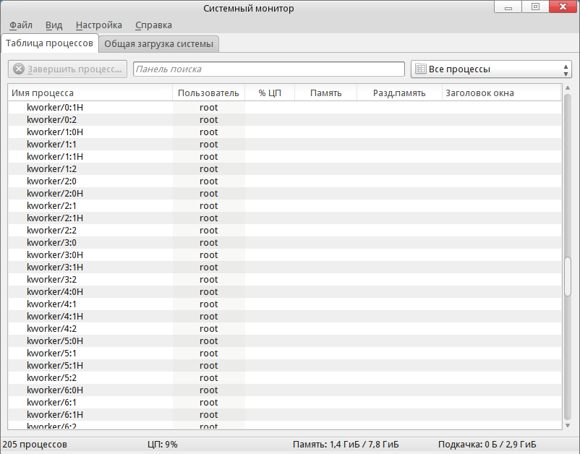Screen dimensions: 580x454
Task: Switch to Общая загрузка системы tab
Action: (x=158, y=44)
